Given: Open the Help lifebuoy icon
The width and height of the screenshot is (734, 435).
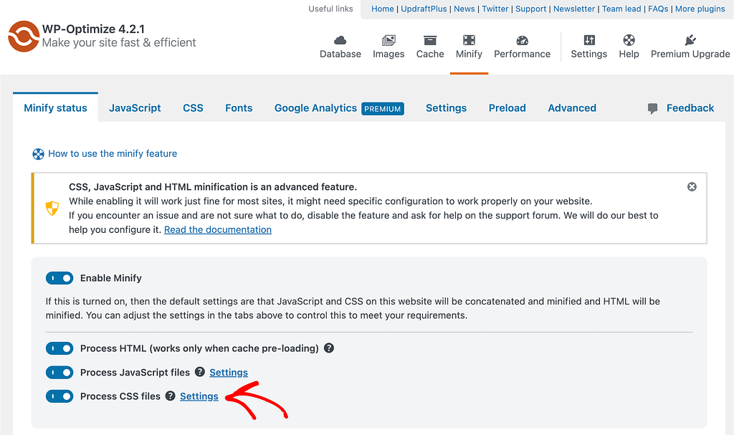Looking at the screenshot, I should (x=629, y=40).
